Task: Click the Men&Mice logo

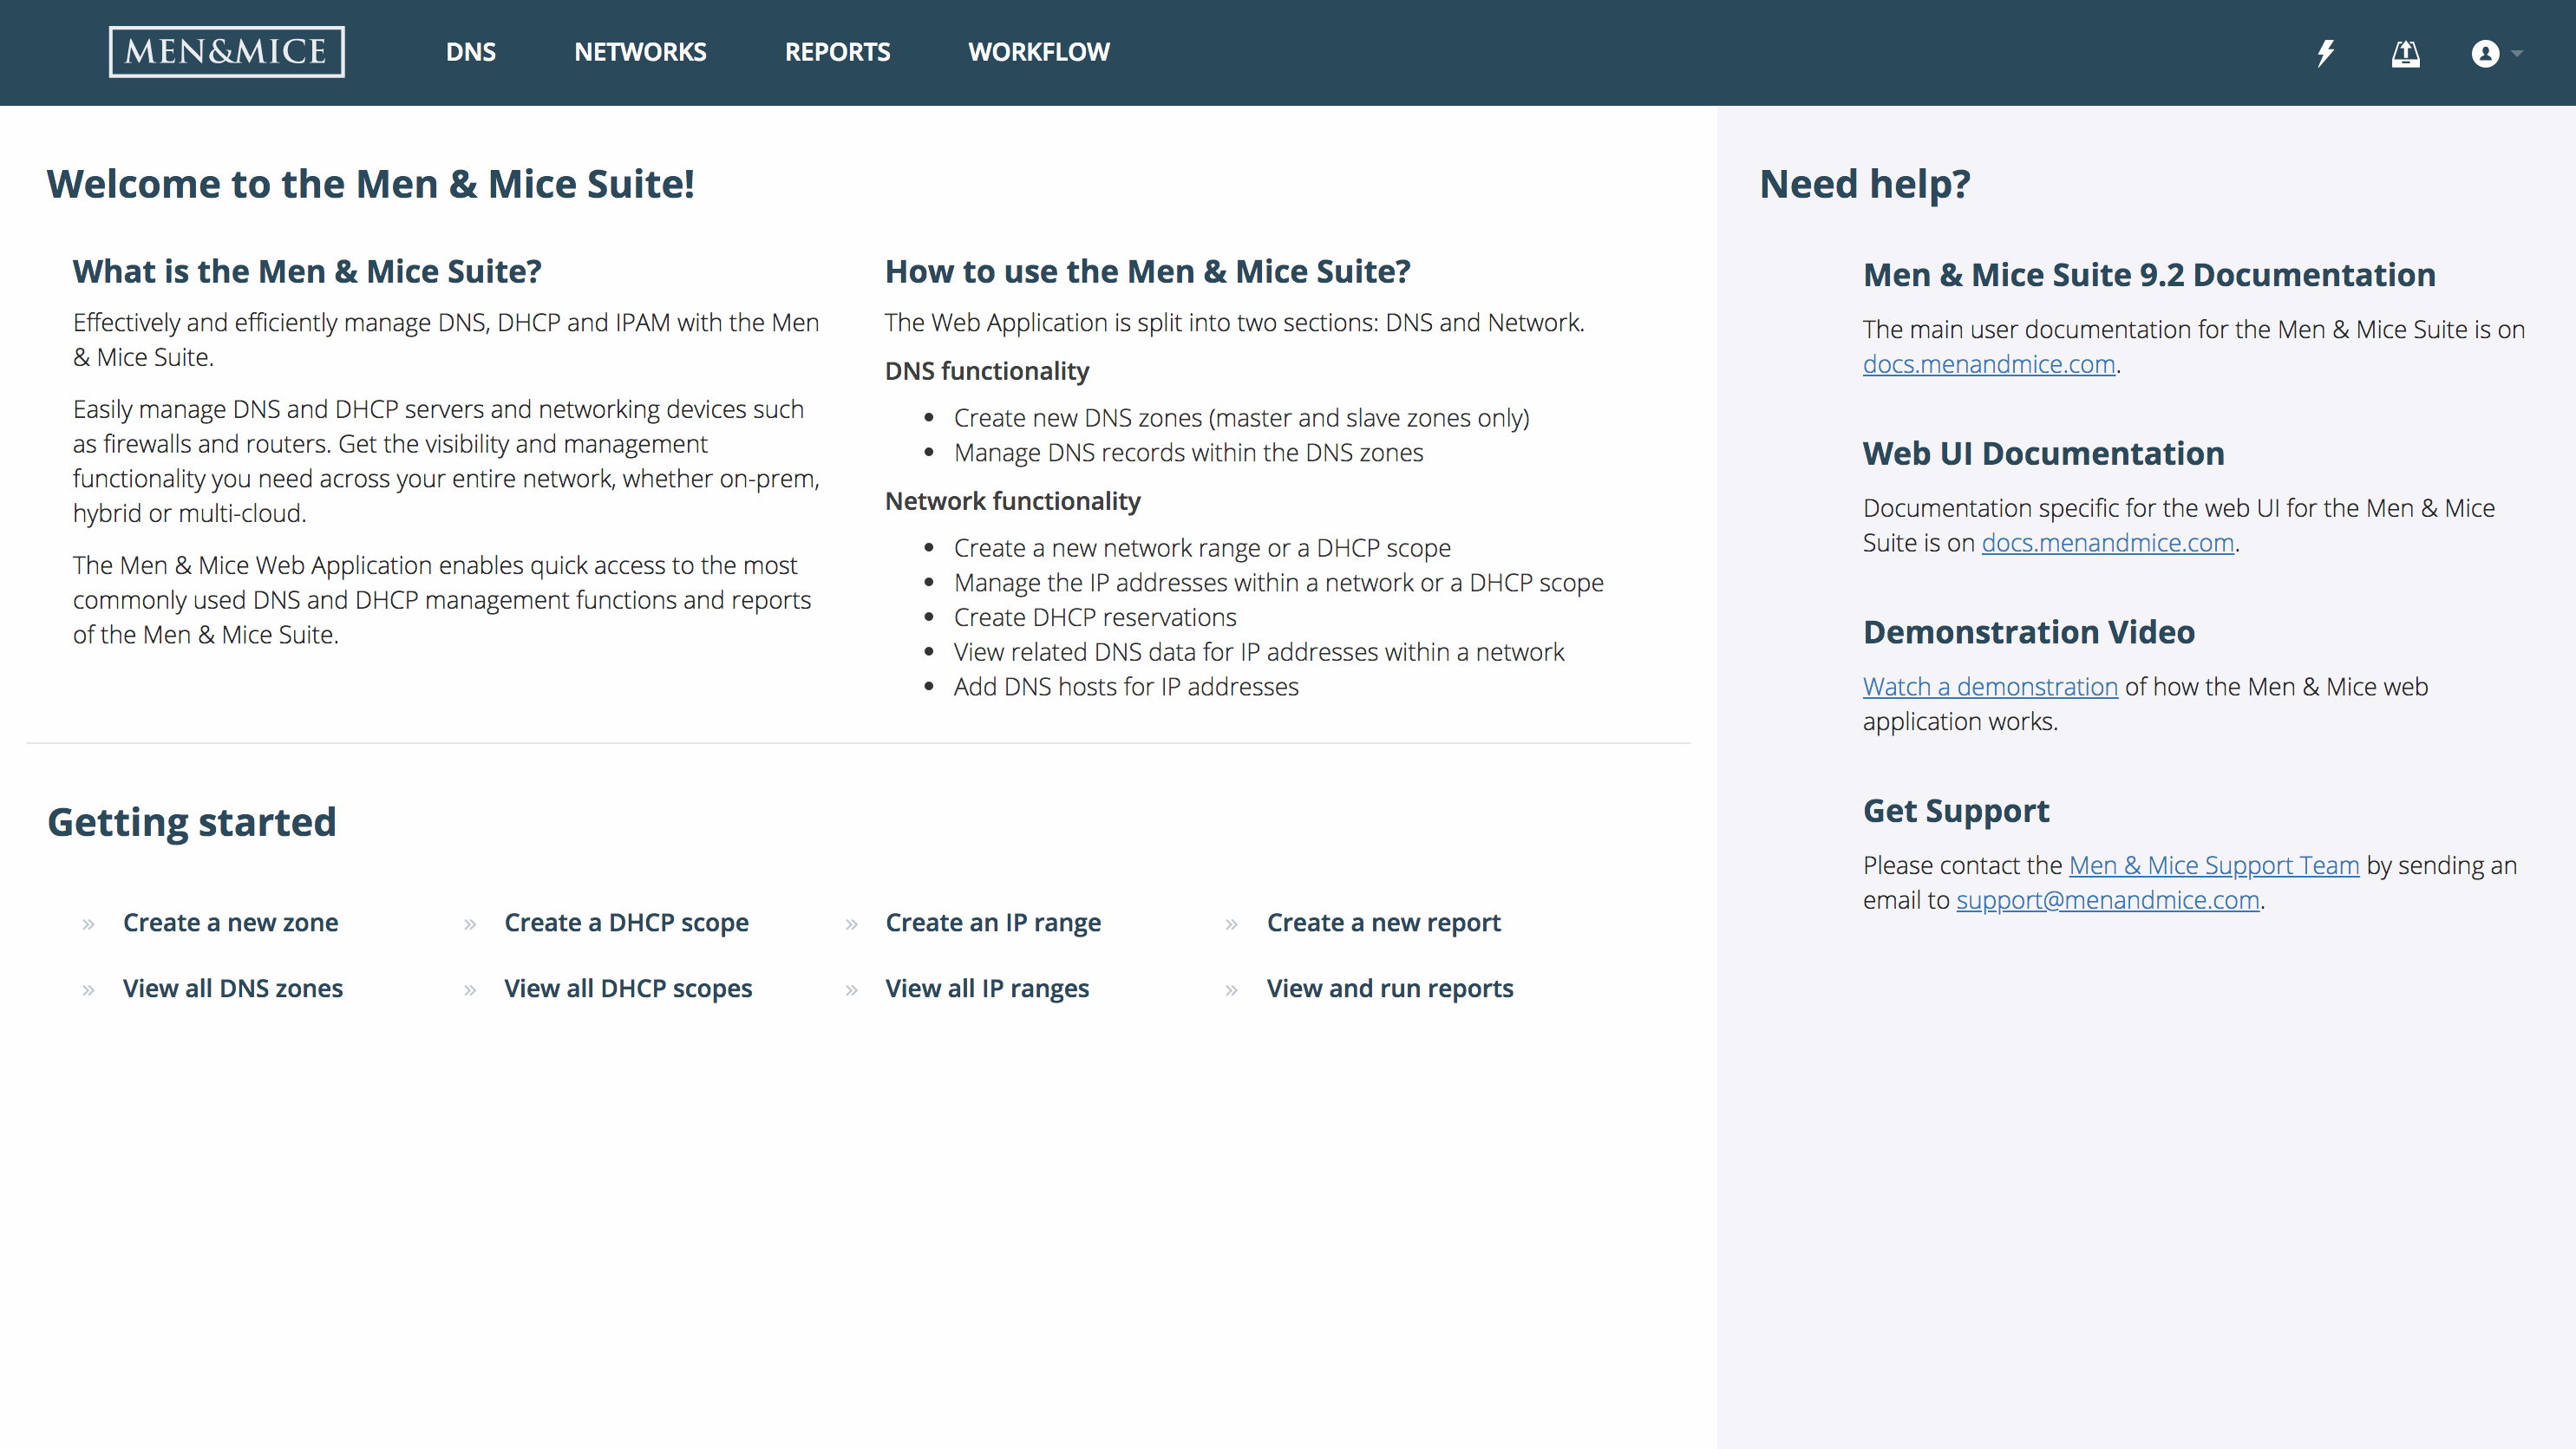Action: [x=227, y=52]
